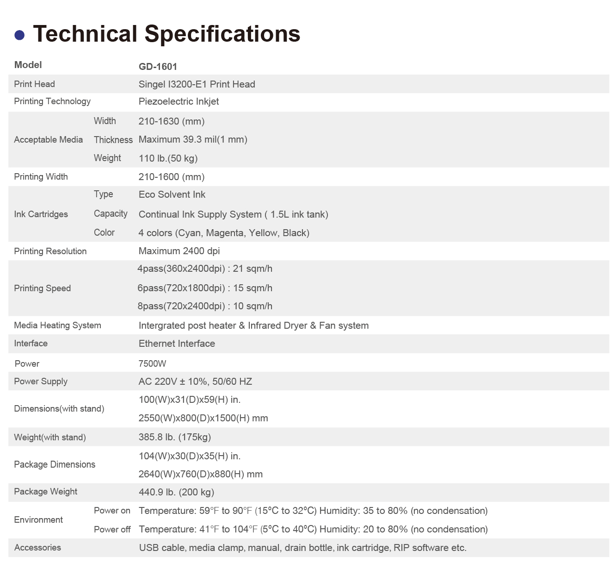Select the Piezoelectric Inkjet value
Viewport: 616px width, 563px height.
(x=179, y=101)
